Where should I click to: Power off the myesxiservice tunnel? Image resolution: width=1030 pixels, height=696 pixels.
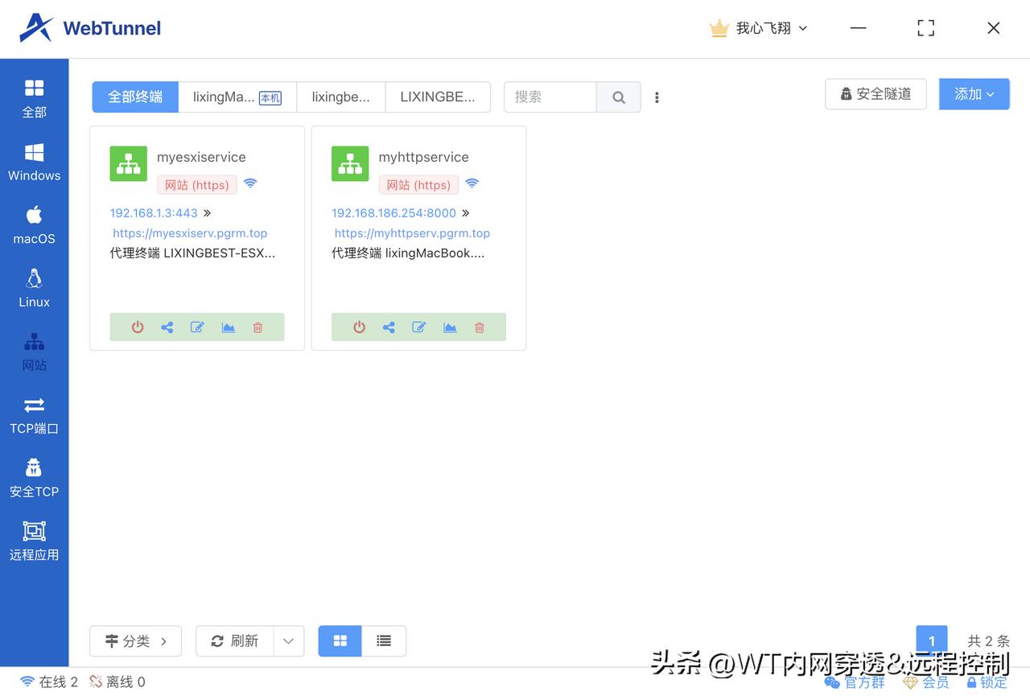(138, 327)
